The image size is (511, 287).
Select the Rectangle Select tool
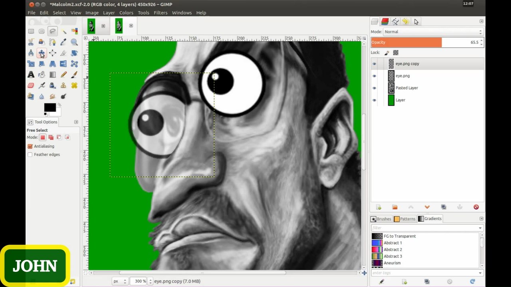pos(31,31)
